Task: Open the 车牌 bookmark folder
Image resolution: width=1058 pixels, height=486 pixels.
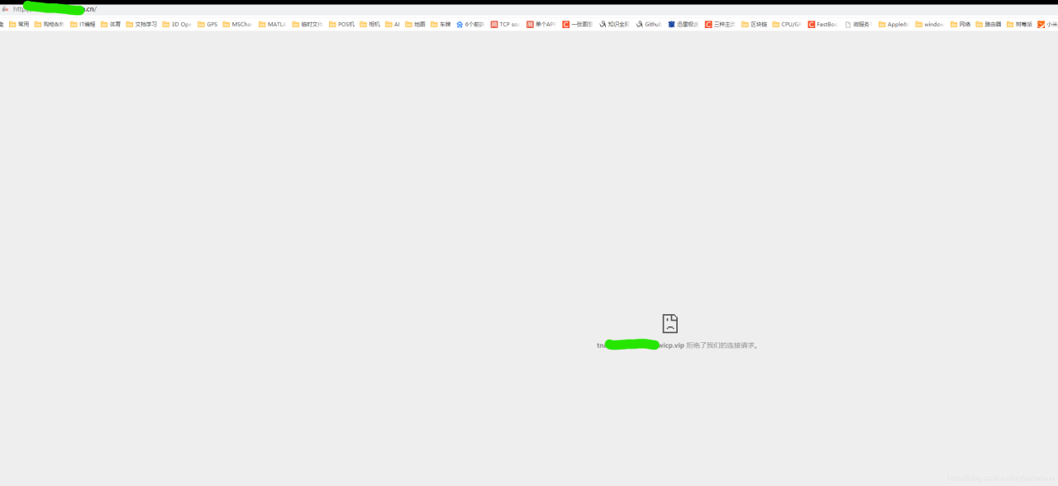Action: [441, 25]
